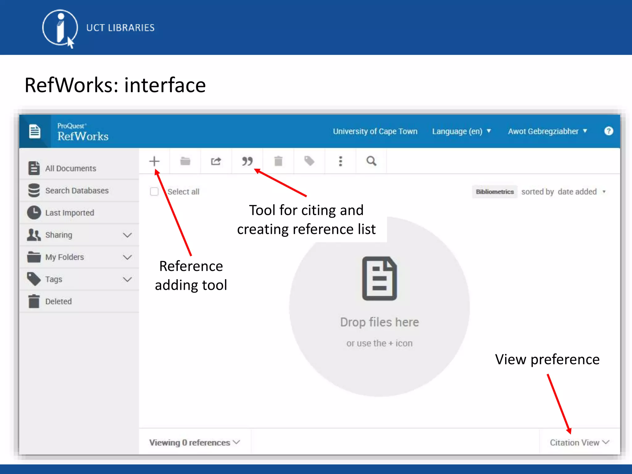Screen dimensions: 632x474
Task: Click the Bibliometrics button
Action: click(x=495, y=192)
